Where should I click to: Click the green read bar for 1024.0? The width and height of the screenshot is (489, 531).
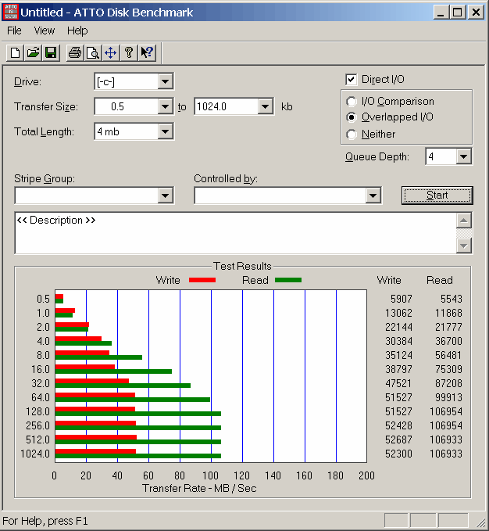pyautogui.click(x=138, y=456)
